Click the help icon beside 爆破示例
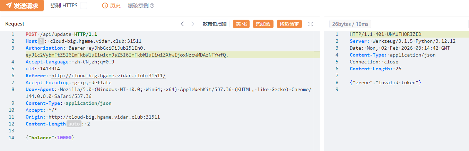 152,6
